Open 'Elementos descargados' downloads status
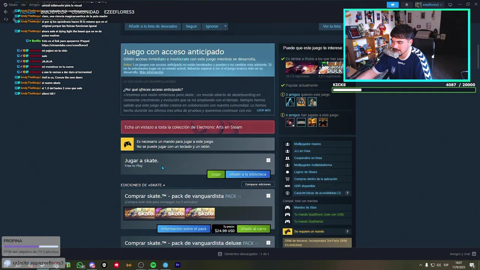Screen dimensions: 480x270 pyautogui.click(x=243, y=254)
